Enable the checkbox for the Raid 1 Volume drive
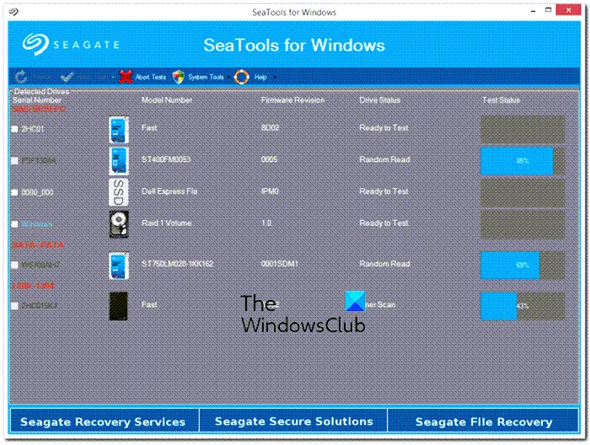This screenshot has height=445, width=590. [x=14, y=224]
